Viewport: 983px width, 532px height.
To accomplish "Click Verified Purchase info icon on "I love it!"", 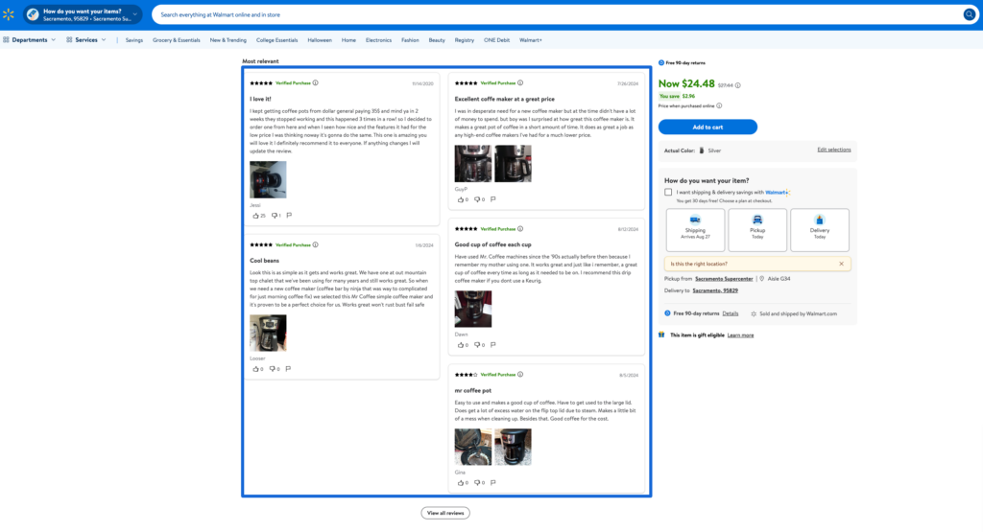I will coord(315,82).
